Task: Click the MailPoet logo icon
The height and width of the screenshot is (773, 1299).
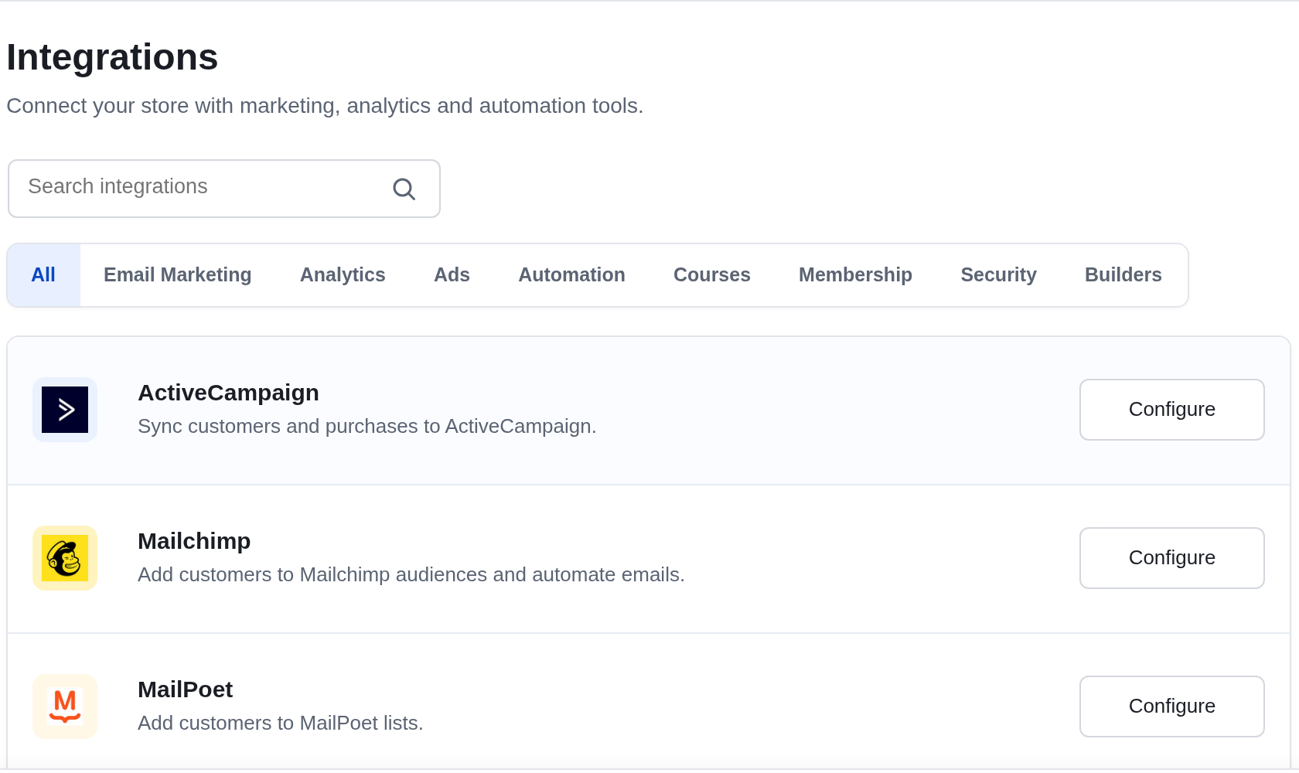Action: 65,707
